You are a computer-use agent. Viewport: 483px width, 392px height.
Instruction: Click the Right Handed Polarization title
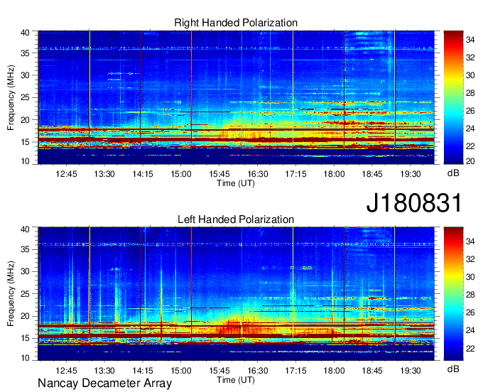[236, 23]
